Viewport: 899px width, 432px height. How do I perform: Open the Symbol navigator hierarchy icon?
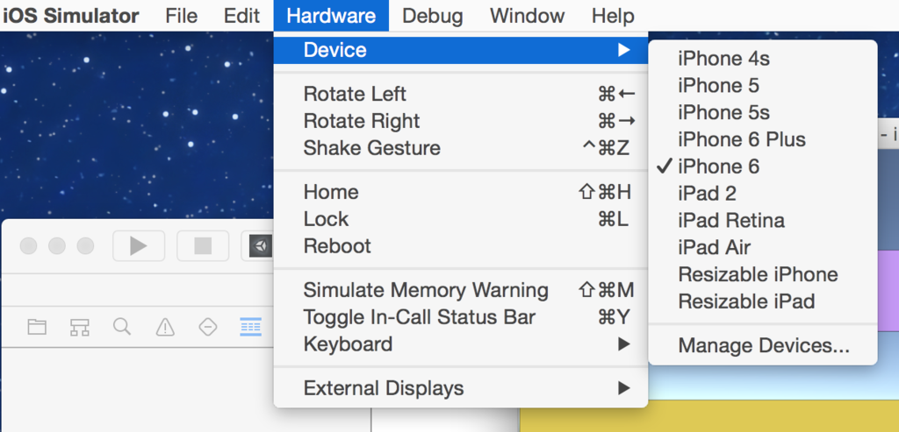click(80, 328)
